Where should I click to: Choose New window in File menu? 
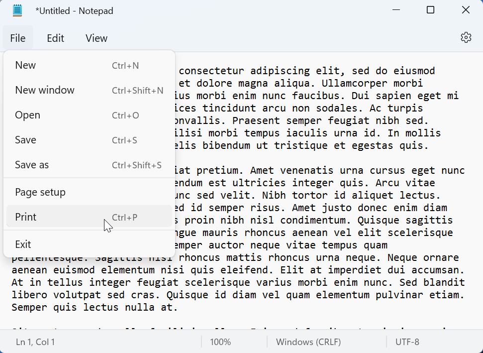45,90
